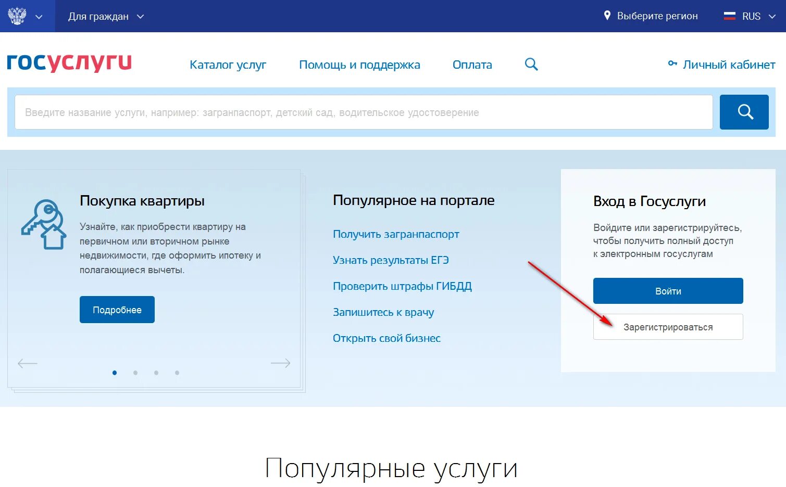Viewport: 786px width, 487px height.
Task: Open the 'Для граждан' dropdown
Action: tap(106, 17)
